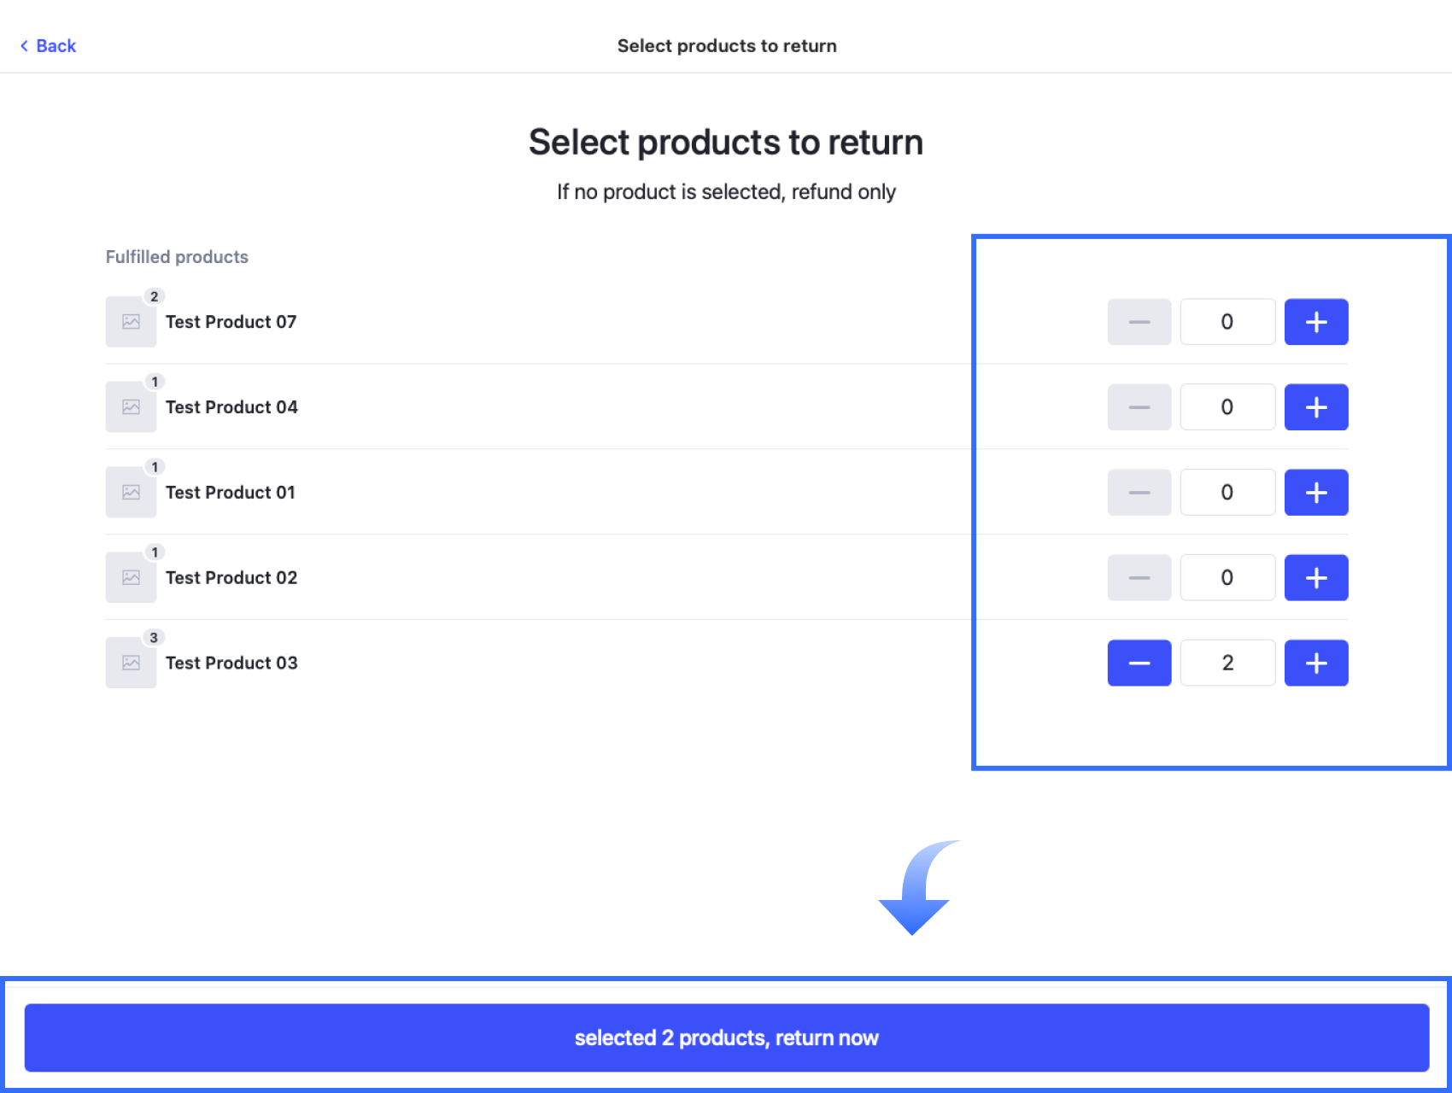Click the Test Product 04 image thumbnail

131,407
